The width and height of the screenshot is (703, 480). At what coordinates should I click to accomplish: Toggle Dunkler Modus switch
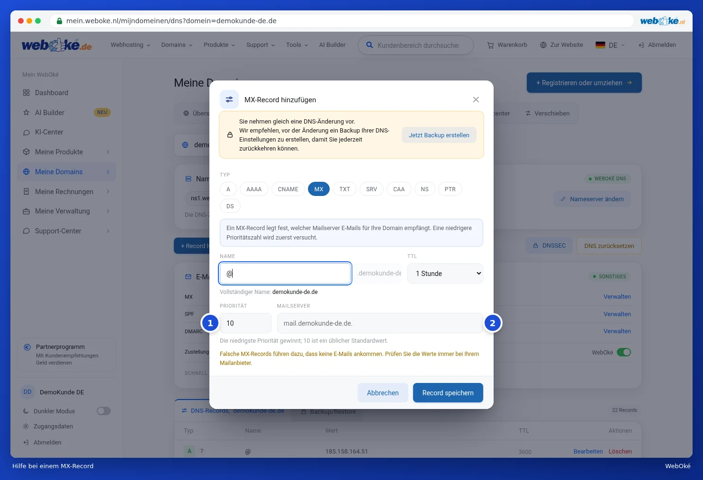[x=104, y=411]
